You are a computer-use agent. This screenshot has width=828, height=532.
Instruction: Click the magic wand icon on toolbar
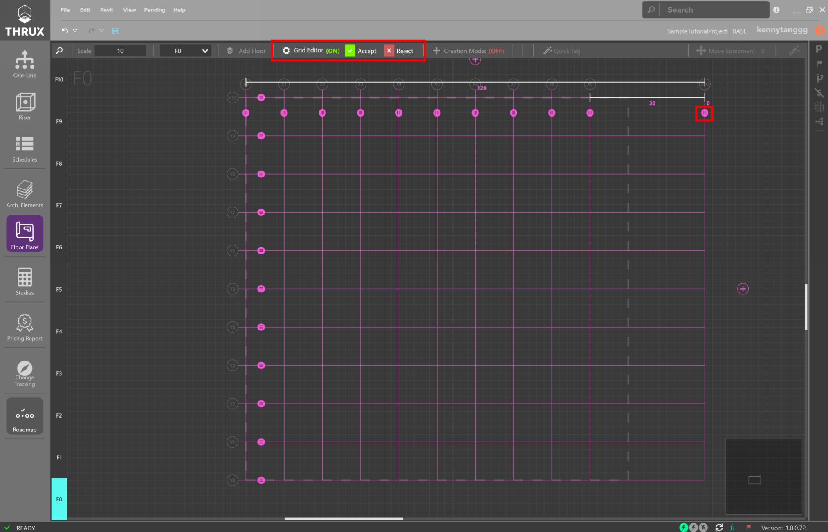pyautogui.click(x=794, y=51)
